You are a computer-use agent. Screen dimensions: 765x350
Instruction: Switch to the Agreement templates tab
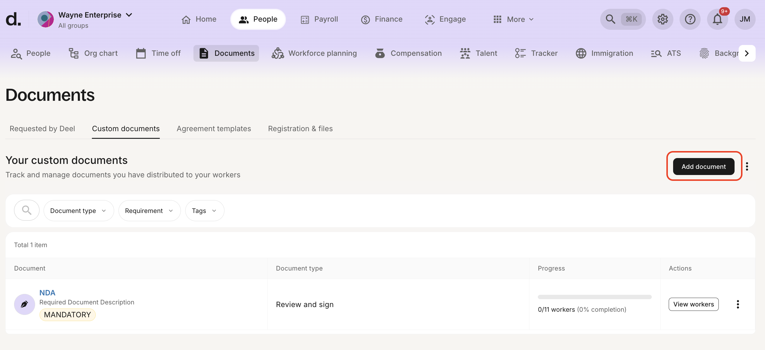click(x=214, y=129)
